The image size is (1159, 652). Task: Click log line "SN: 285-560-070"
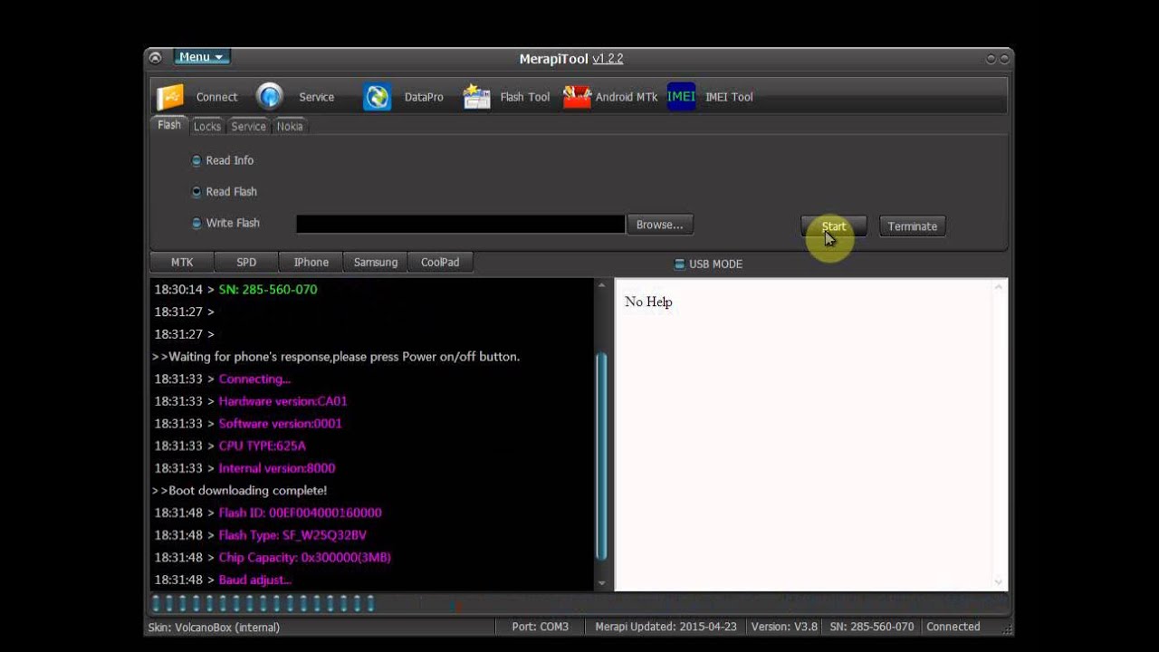point(268,290)
